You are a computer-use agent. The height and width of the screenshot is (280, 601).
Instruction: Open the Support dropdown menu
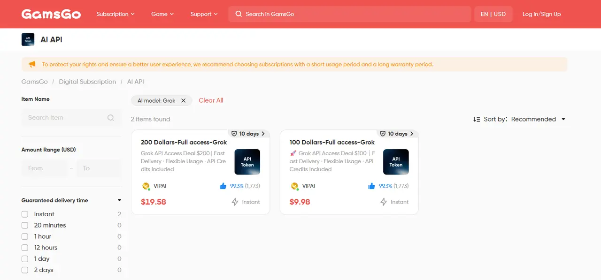point(204,14)
